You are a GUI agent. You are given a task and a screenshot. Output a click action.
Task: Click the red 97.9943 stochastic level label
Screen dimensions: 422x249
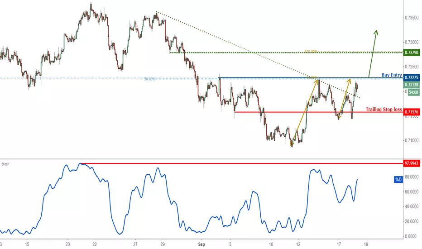pyautogui.click(x=412, y=163)
